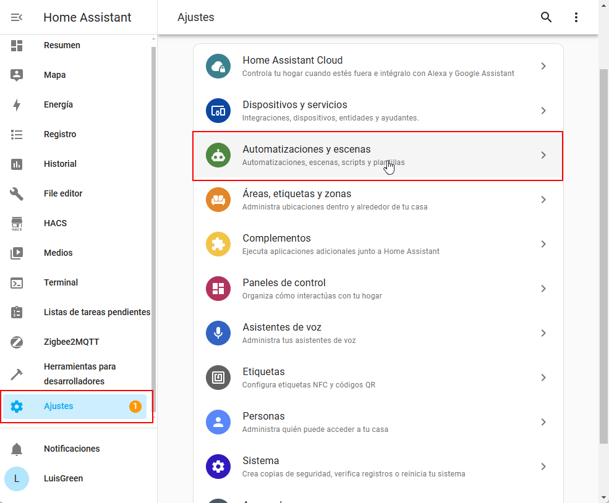Select Historial in the sidebar
The height and width of the screenshot is (503, 609).
click(60, 164)
